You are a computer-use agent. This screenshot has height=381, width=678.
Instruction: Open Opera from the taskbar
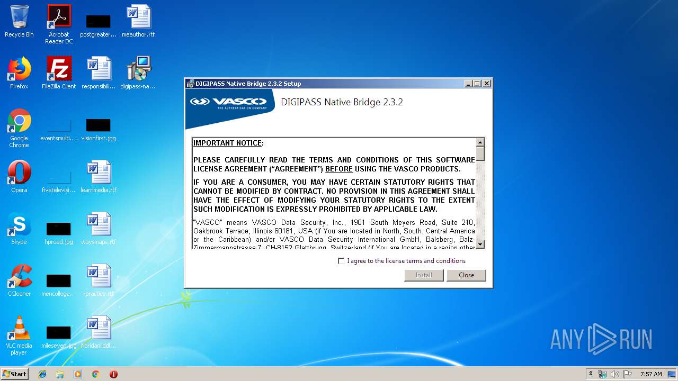click(113, 374)
